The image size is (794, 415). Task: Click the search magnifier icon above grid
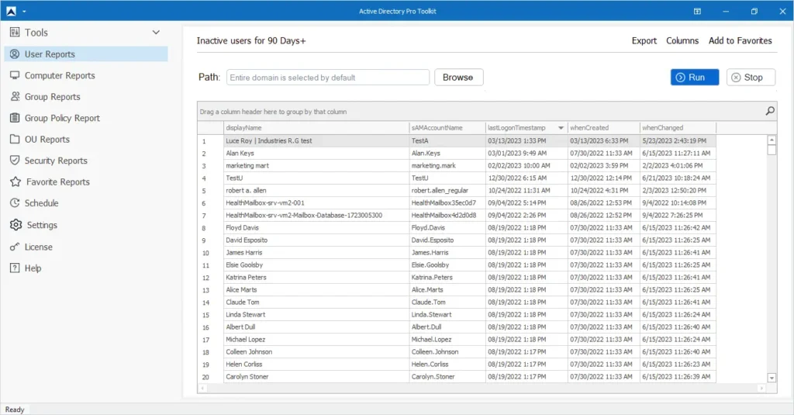(x=770, y=111)
